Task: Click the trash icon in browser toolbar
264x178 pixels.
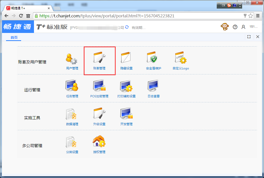Action: pyautogui.click(x=28, y=16)
